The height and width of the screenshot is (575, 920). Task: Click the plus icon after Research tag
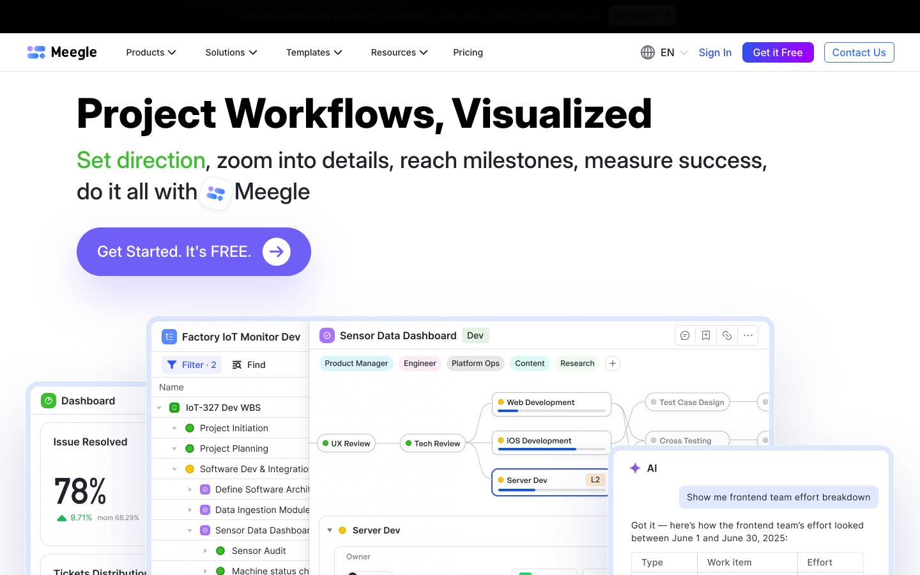tap(613, 364)
